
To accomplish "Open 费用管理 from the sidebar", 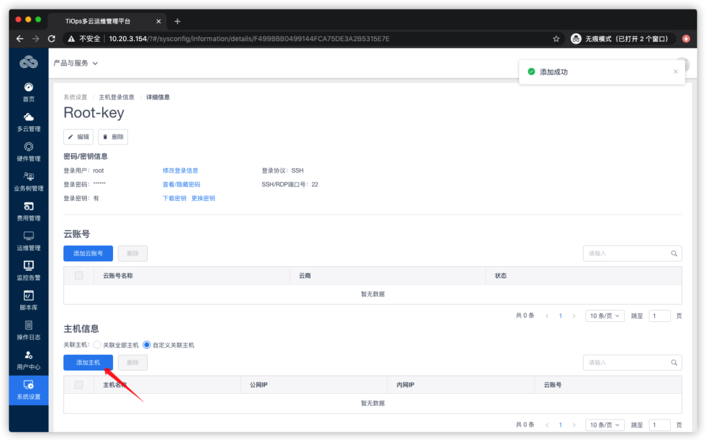I will pos(28,213).
